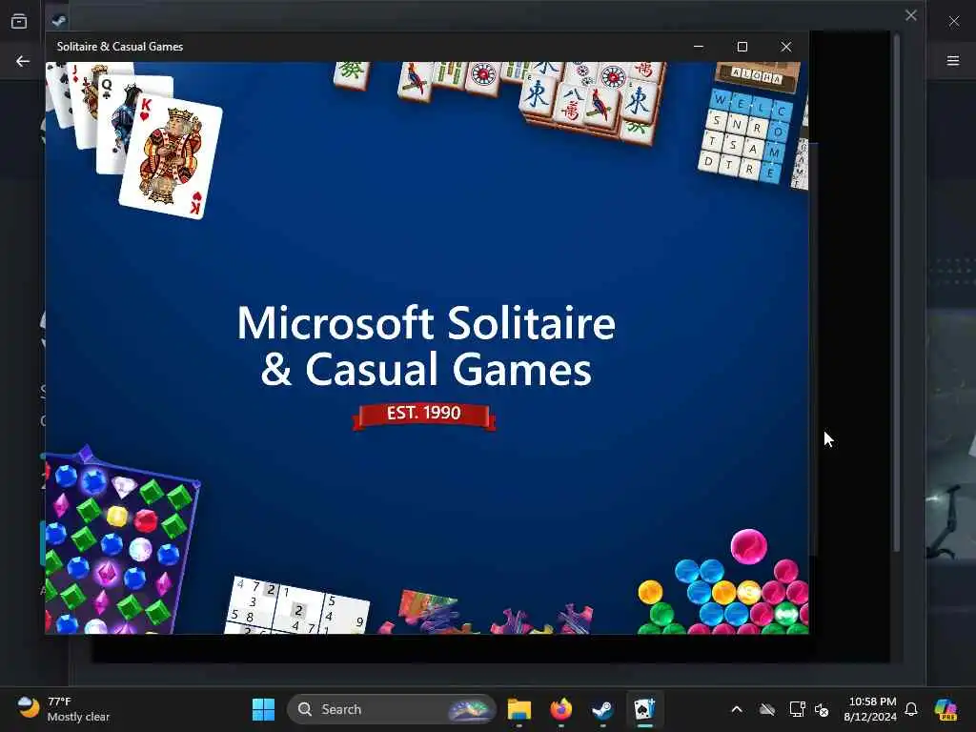Open the OneDrive cloud tray icon

click(x=767, y=709)
